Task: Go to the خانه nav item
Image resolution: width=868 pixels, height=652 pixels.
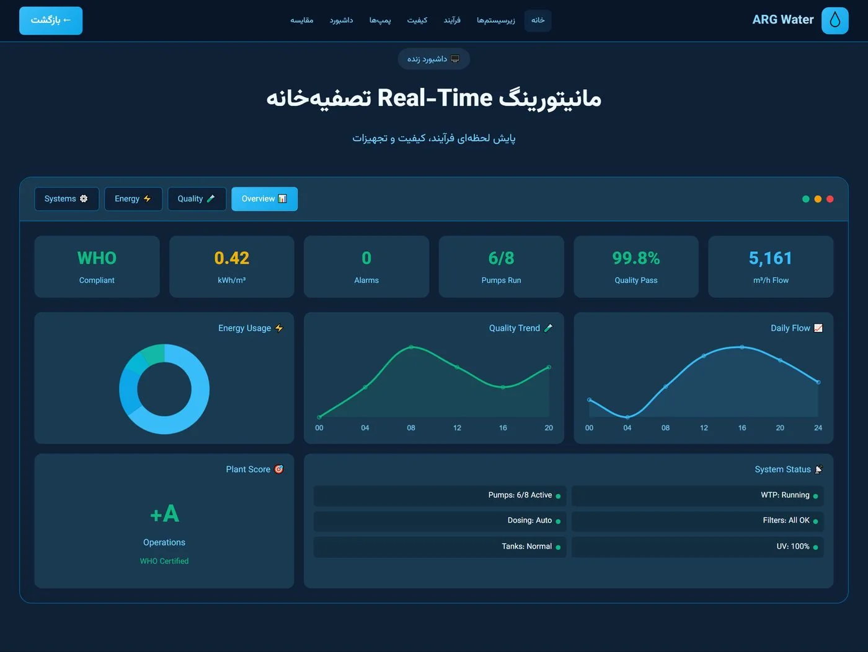Action: [x=538, y=20]
